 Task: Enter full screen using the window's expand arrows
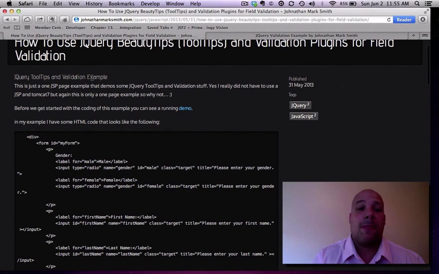click(x=426, y=11)
